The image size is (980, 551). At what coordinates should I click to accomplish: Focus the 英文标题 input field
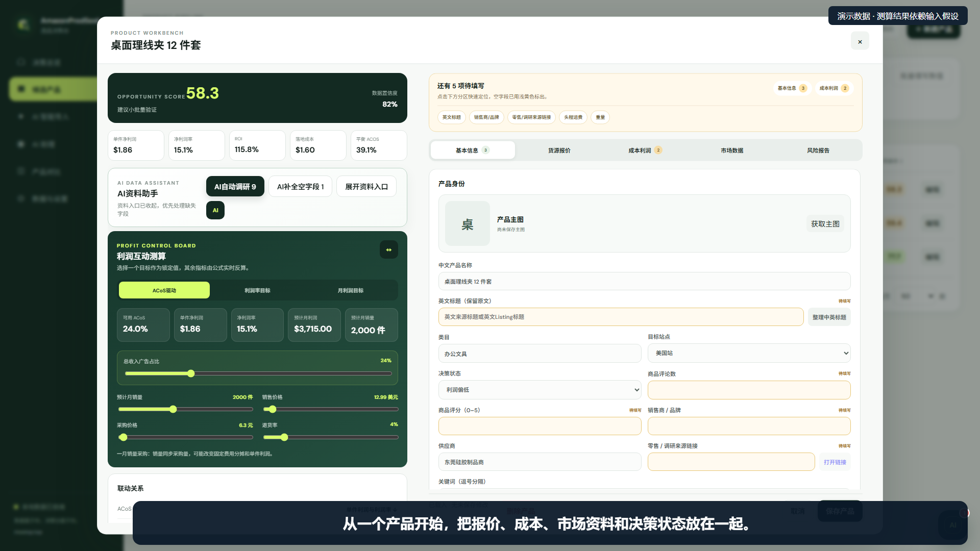621,317
